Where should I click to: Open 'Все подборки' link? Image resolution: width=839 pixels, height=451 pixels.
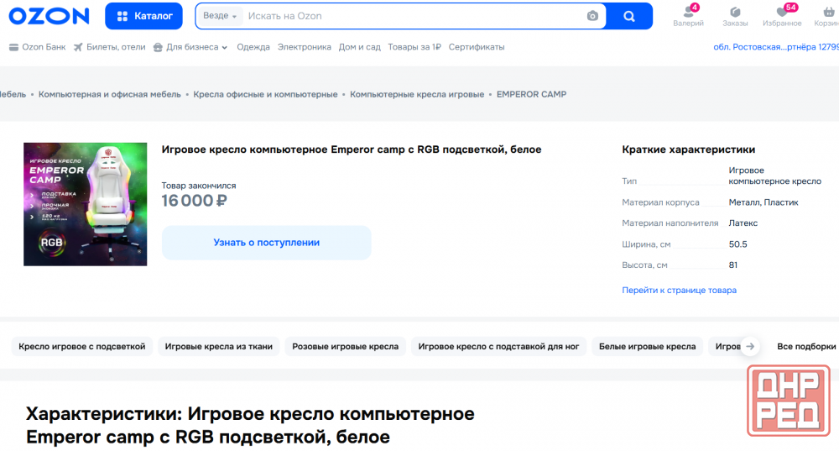click(805, 346)
